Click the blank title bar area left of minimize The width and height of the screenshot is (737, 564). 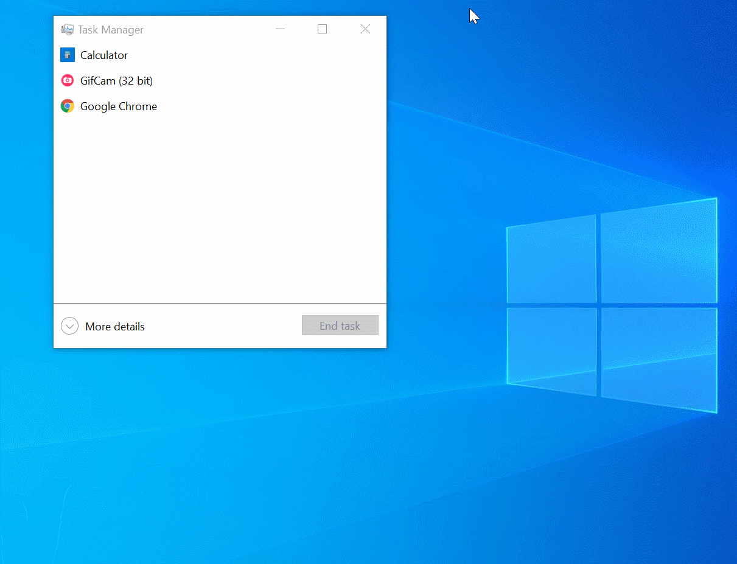(x=207, y=29)
